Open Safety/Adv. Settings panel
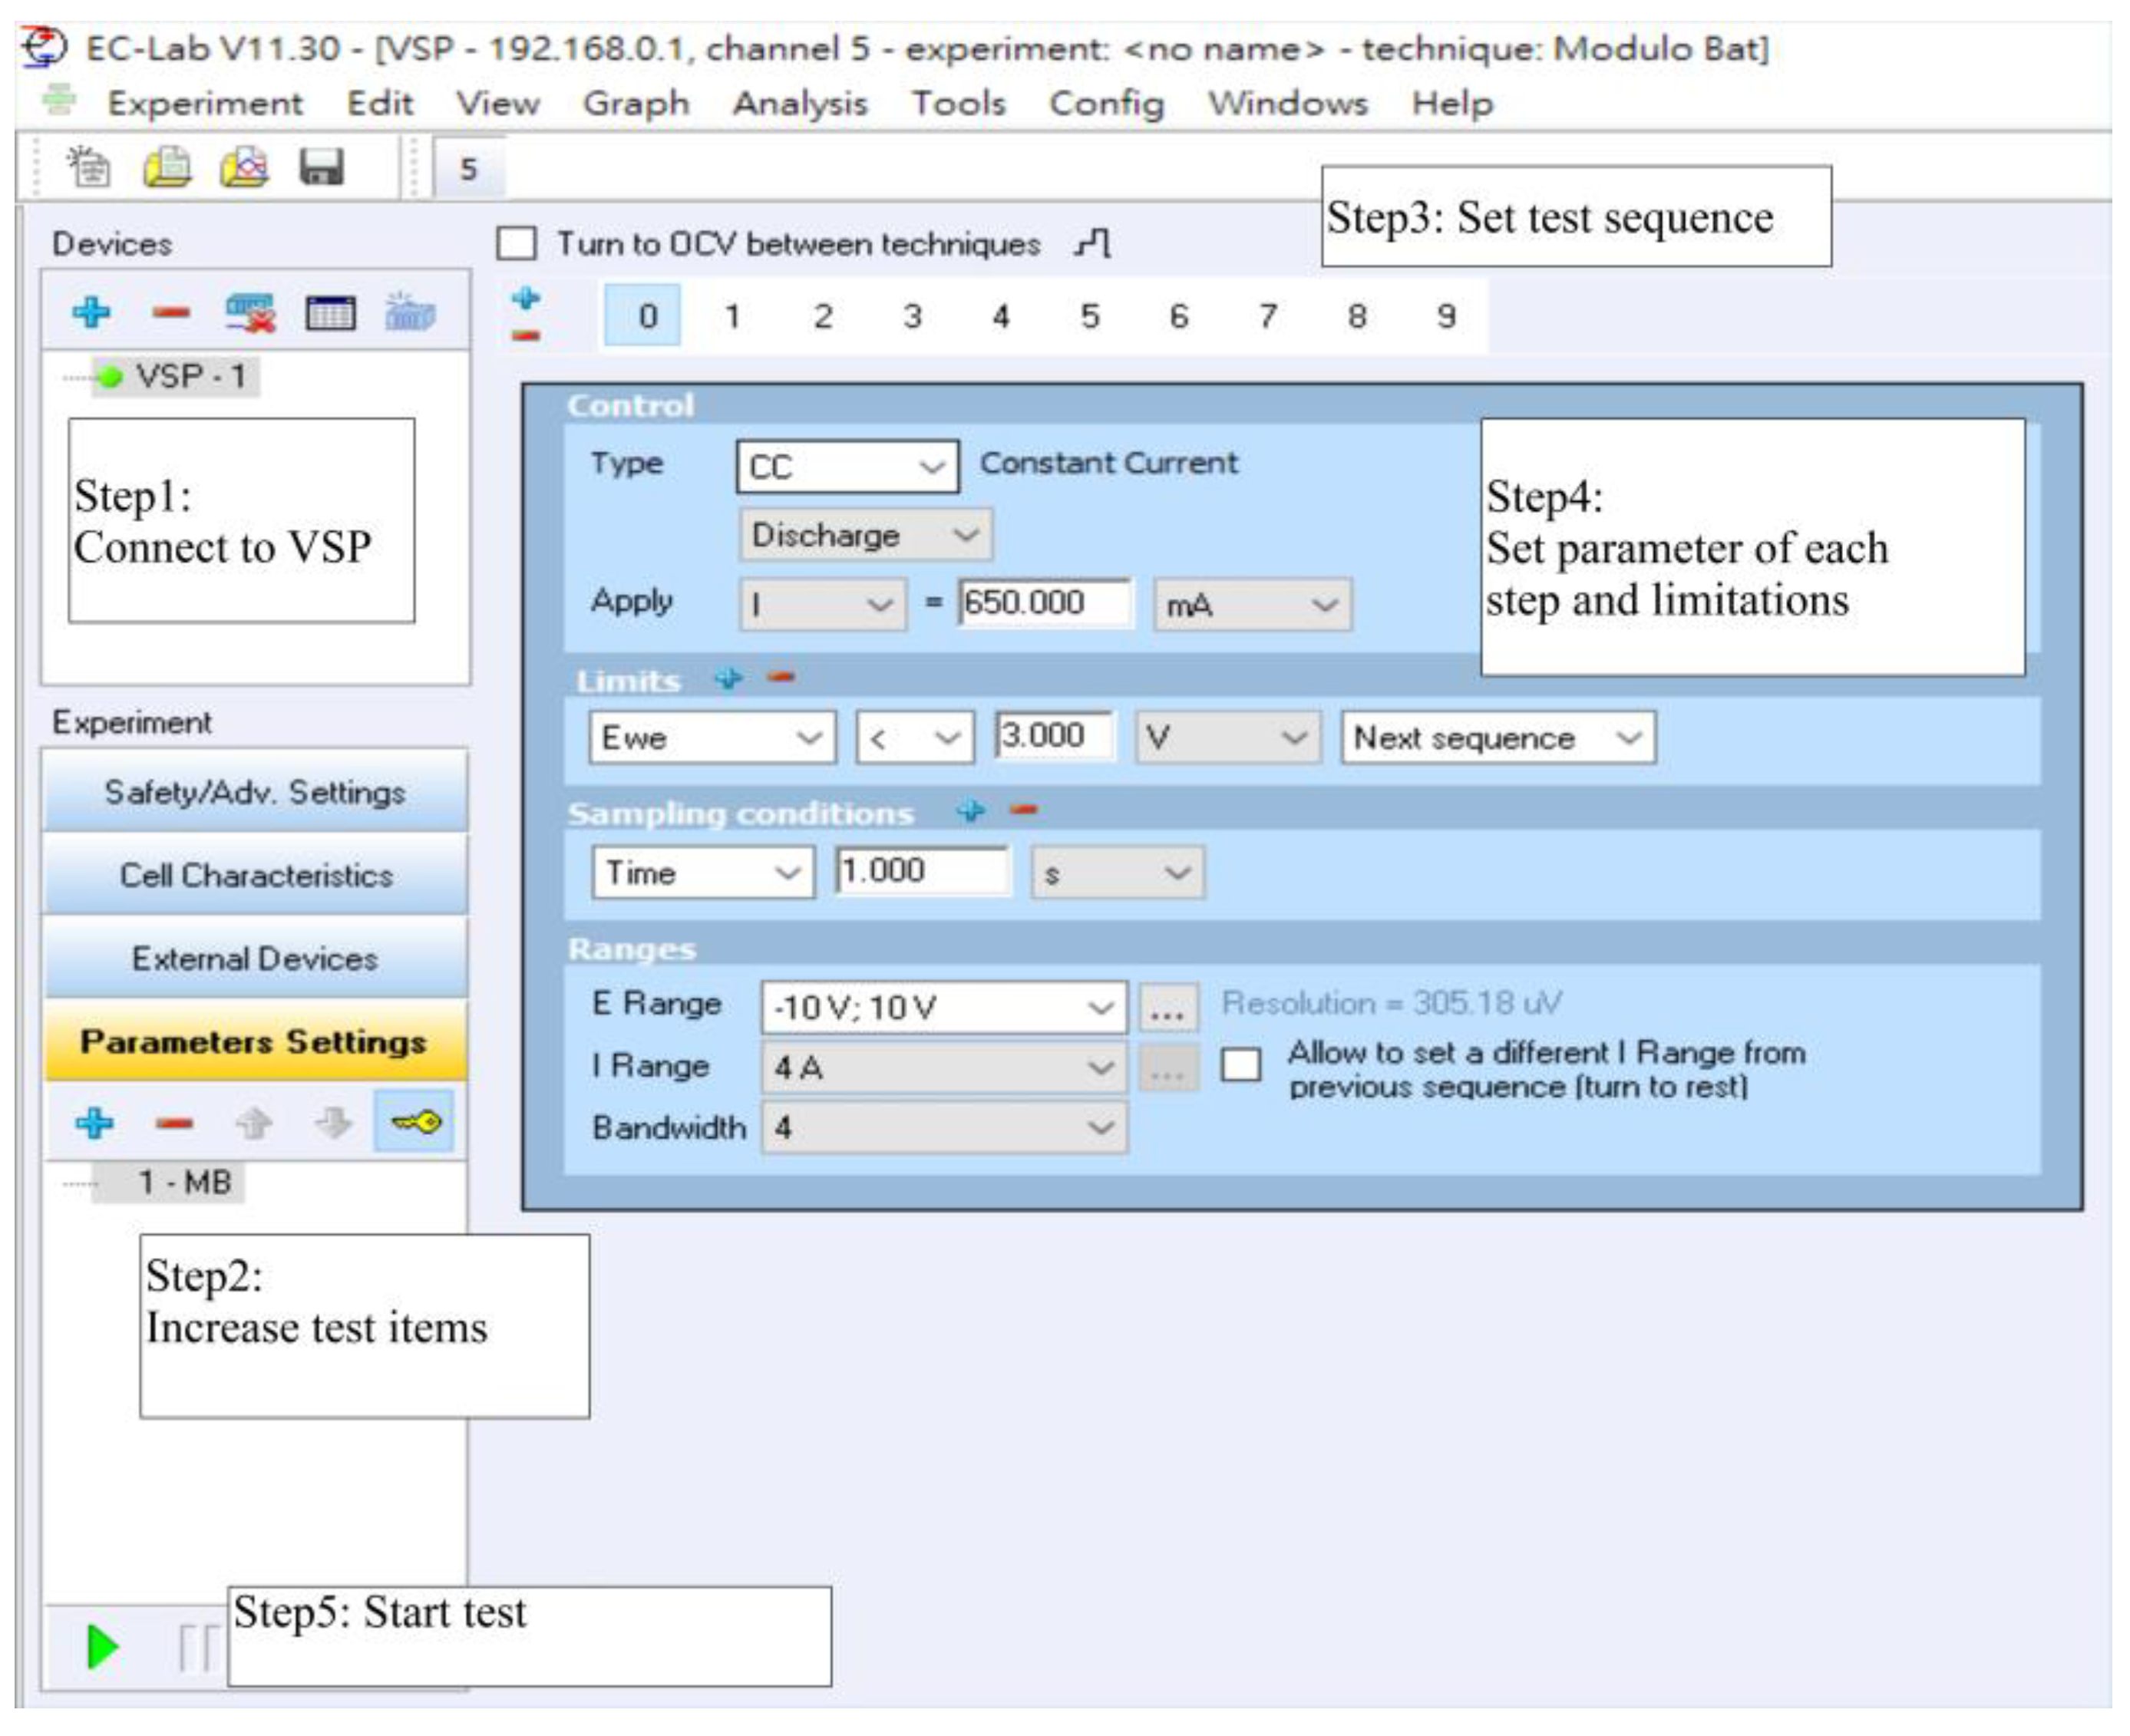This screenshot has height=1736, width=2130. [255, 792]
